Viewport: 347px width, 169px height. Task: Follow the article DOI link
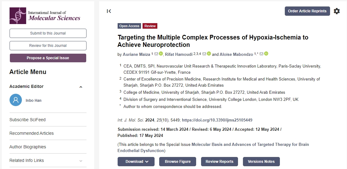click(x=217, y=120)
